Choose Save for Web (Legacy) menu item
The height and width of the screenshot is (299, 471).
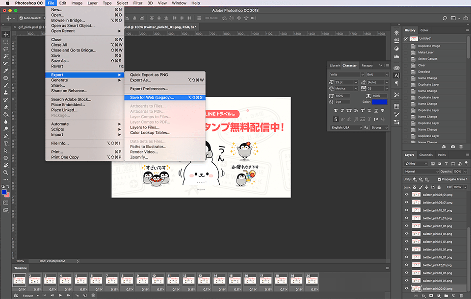[x=165, y=98]
